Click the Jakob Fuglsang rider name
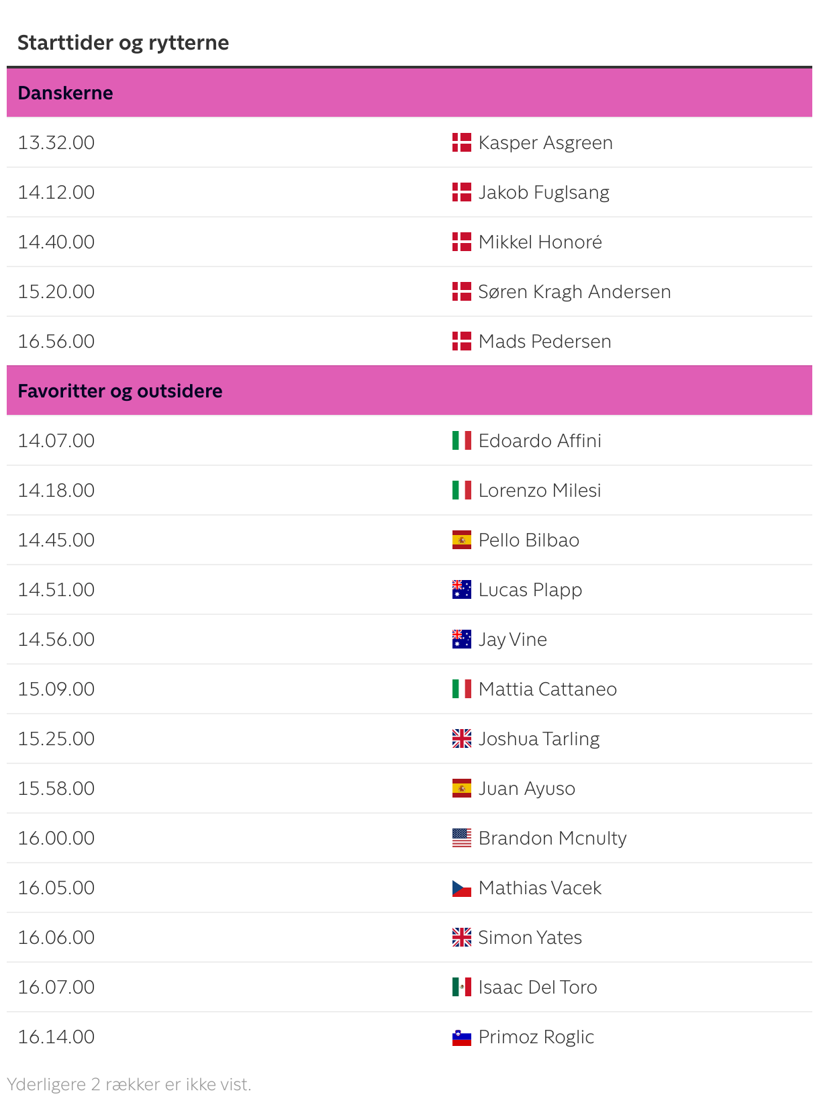 544,192
